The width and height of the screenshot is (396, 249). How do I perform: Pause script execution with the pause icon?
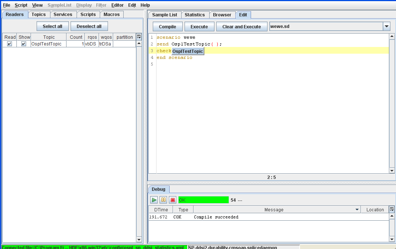point(163,200)
